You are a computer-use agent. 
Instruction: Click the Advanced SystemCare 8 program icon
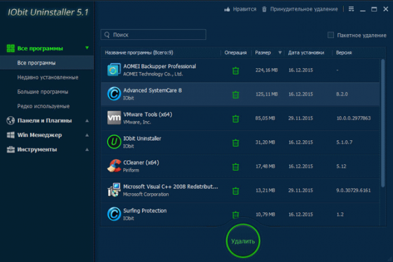pyautogui.click(x=114, y=94)
